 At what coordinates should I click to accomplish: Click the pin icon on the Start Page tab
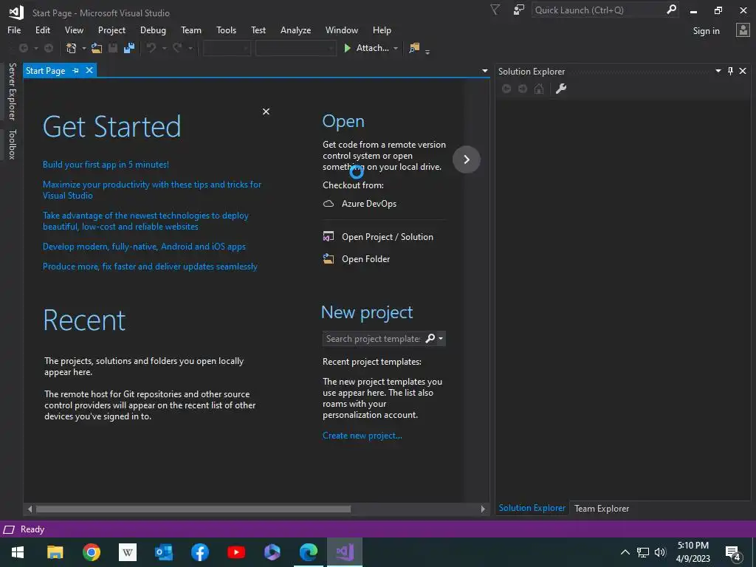tap(76, 70)
